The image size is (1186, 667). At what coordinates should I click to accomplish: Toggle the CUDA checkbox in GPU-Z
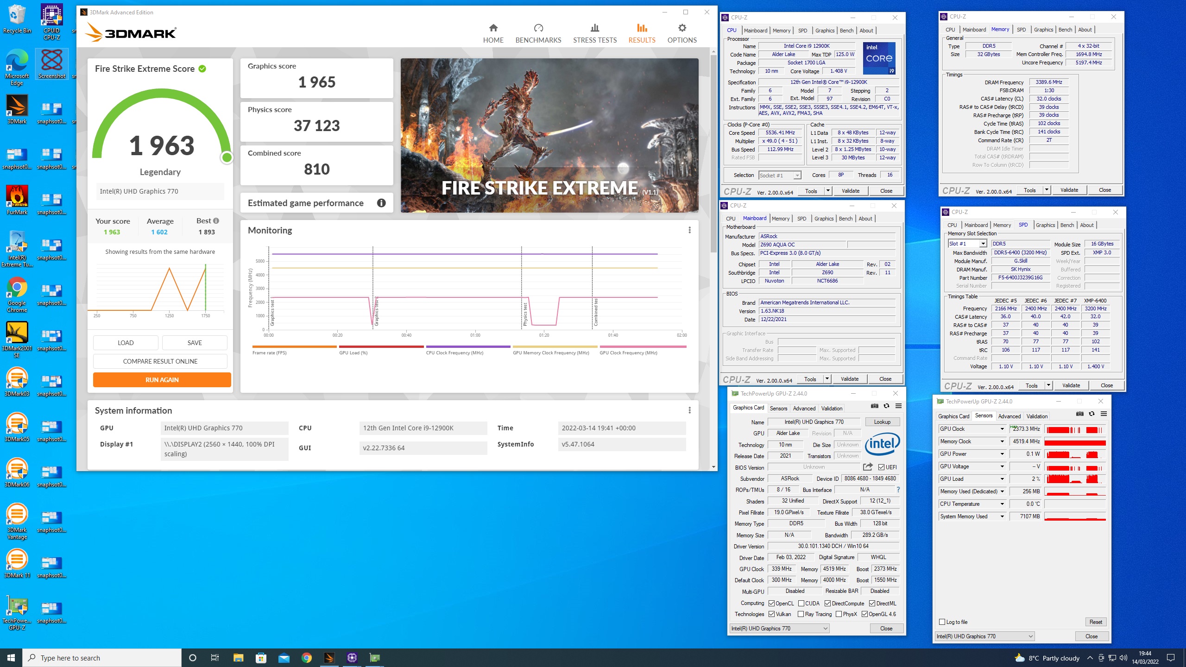click(801, 603)
